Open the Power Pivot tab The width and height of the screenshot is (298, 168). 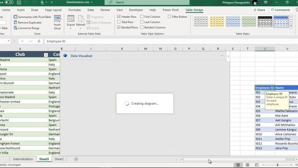click(x=170, y=10)
